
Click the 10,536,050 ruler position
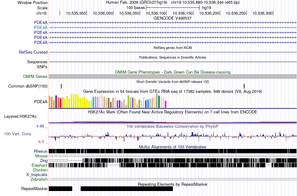[x=129, y=13]
